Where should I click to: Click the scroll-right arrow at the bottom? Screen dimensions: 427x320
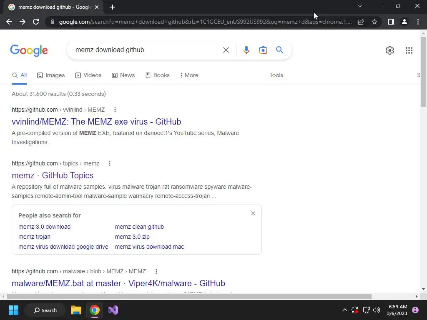(x=417, y=296)
